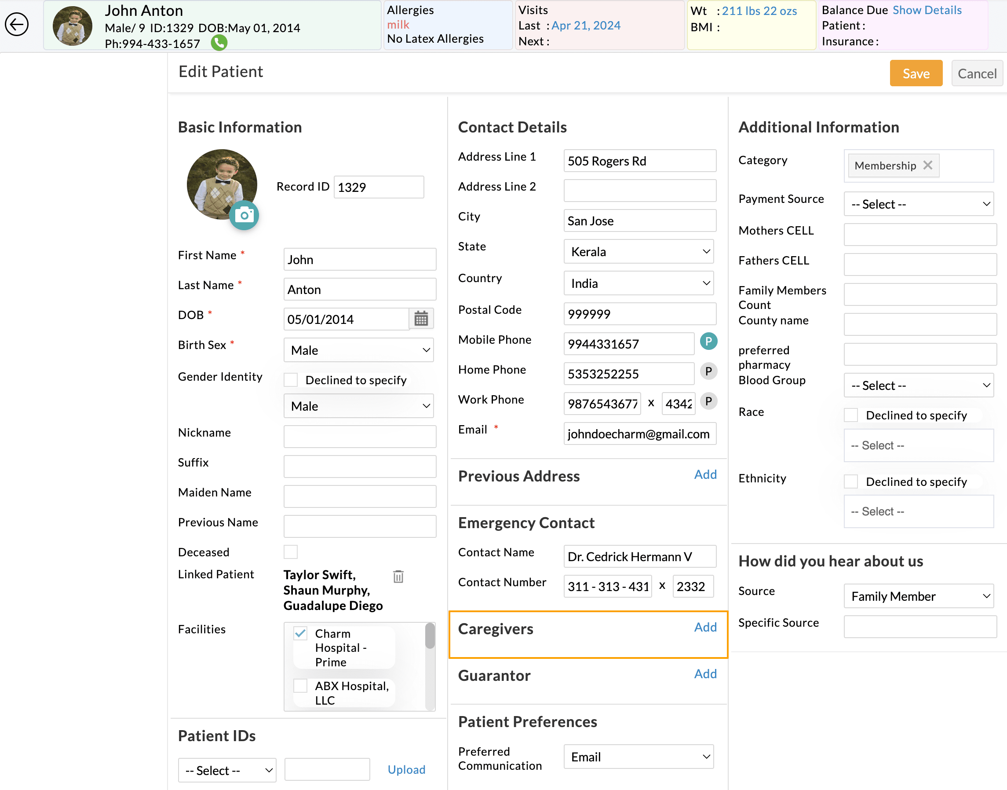Image resolution: width=1007 pixels, height=790 pixels.
Task: Show Details for Balance Due
Action: click(x=927, y=10)
